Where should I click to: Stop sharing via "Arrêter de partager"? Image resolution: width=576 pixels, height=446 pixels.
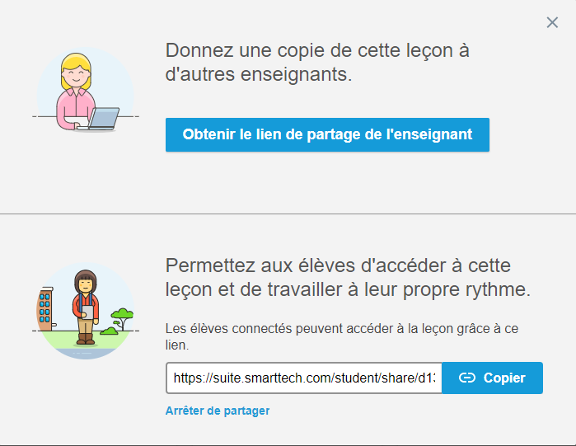[x=217, y=411]
